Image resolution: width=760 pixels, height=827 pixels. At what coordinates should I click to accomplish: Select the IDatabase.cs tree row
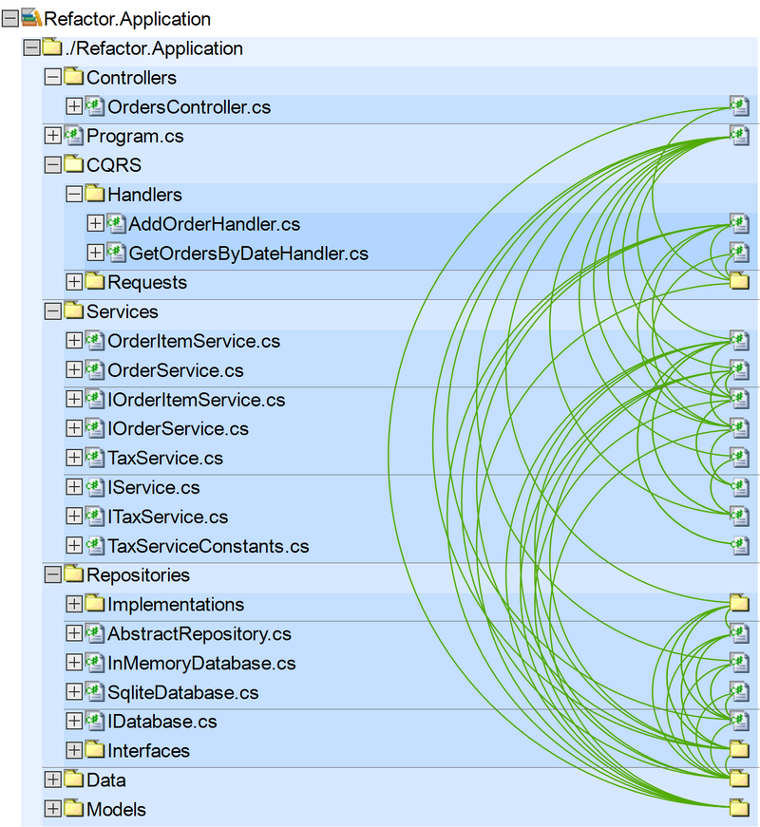(410, 722)
